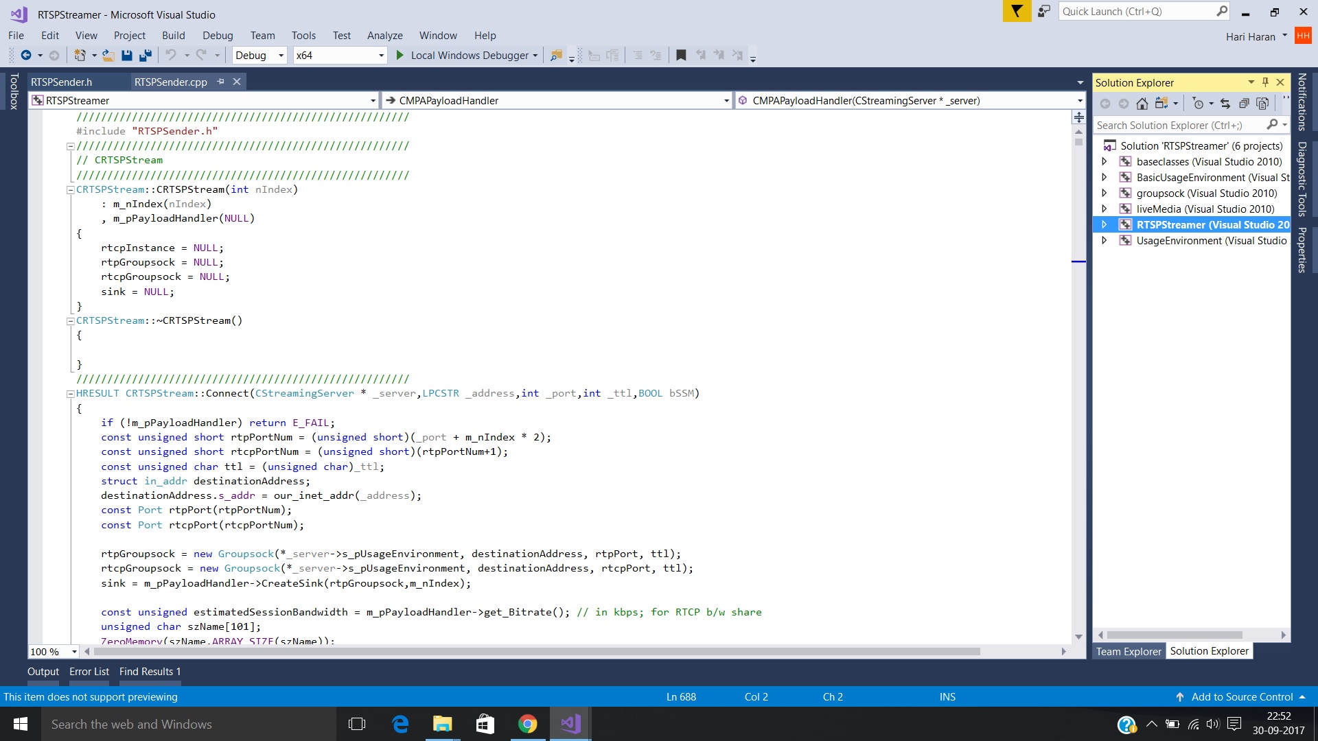This screenshot has height=741, width=1318.
Task: Click Sync with Active Document icon
Action: click(x=1225, y=104)
